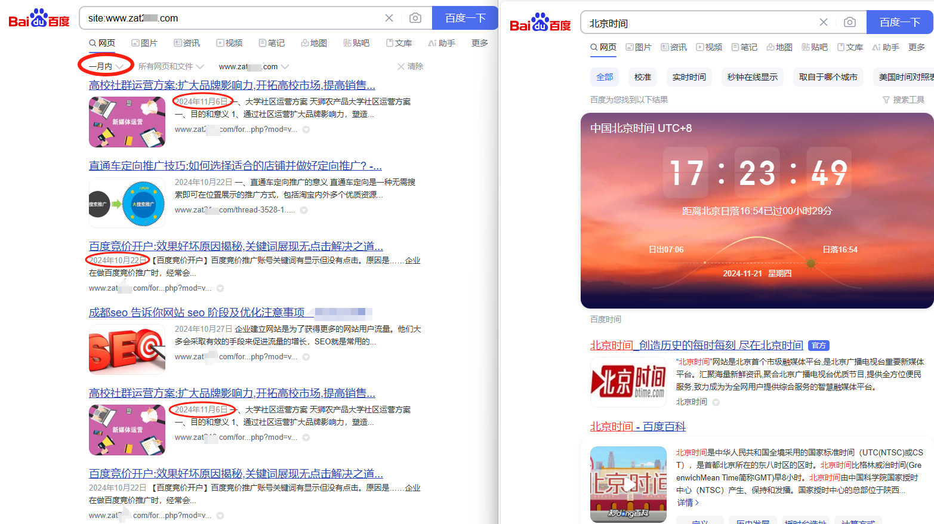
Task: Open Ai 助手 tab in right window
Action: click(x=886, y=47)
